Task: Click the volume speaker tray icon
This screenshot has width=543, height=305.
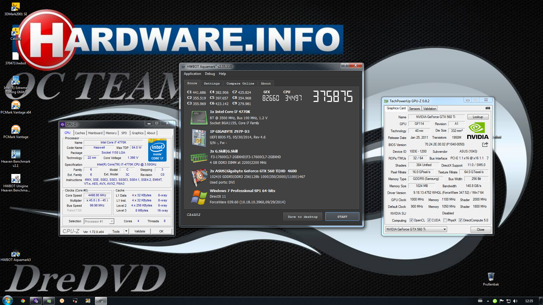Action: 515,301
